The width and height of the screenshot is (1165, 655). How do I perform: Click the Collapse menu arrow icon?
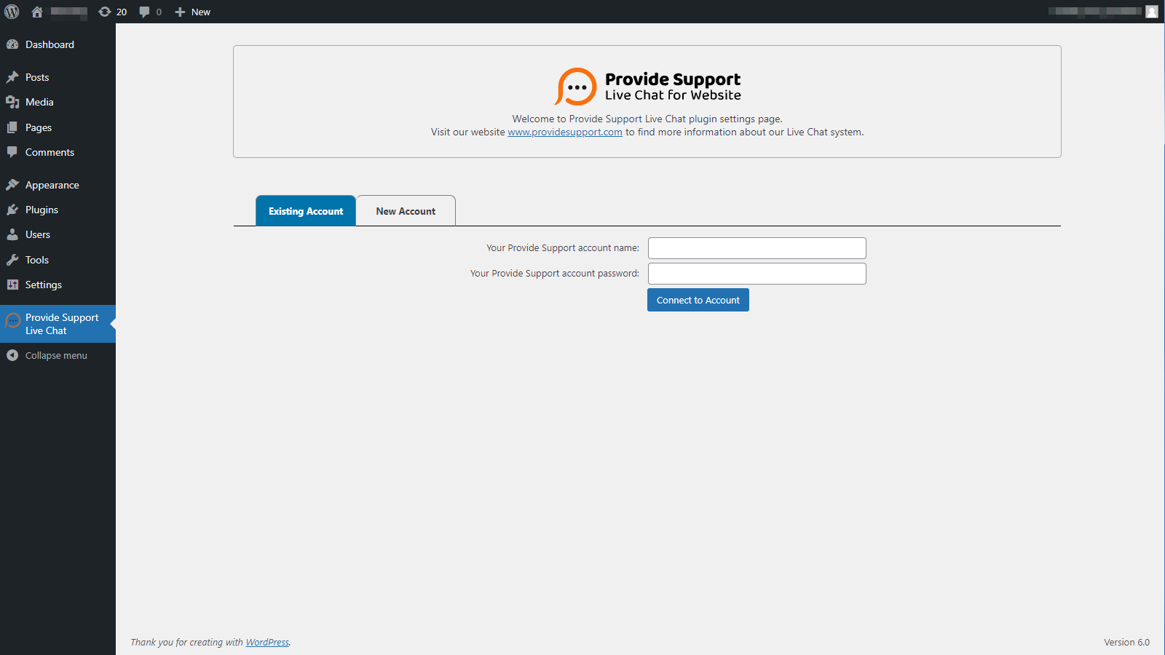(12, 355)
